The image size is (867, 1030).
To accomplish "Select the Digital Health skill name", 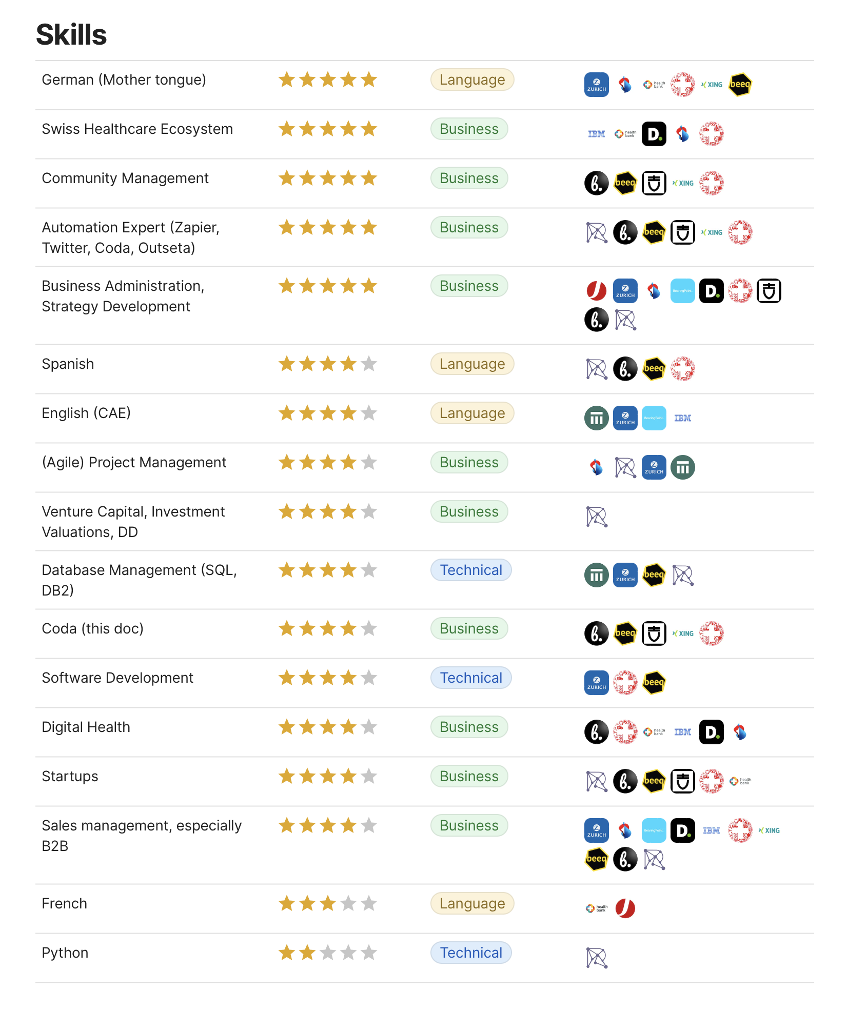I will coord(86,727).
